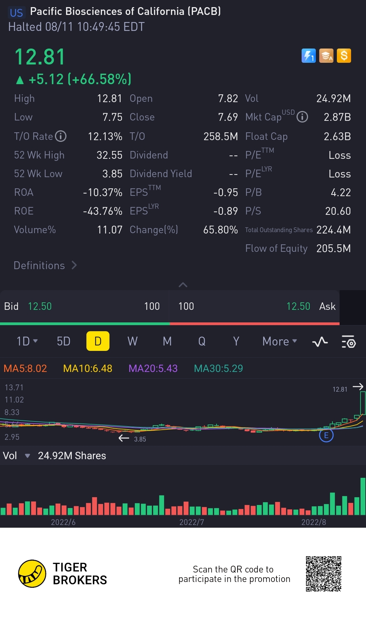Expand the 1D period dropdown
Image resolution: width=366 pixels, height=620 pixels.
[x=27, y=341]
